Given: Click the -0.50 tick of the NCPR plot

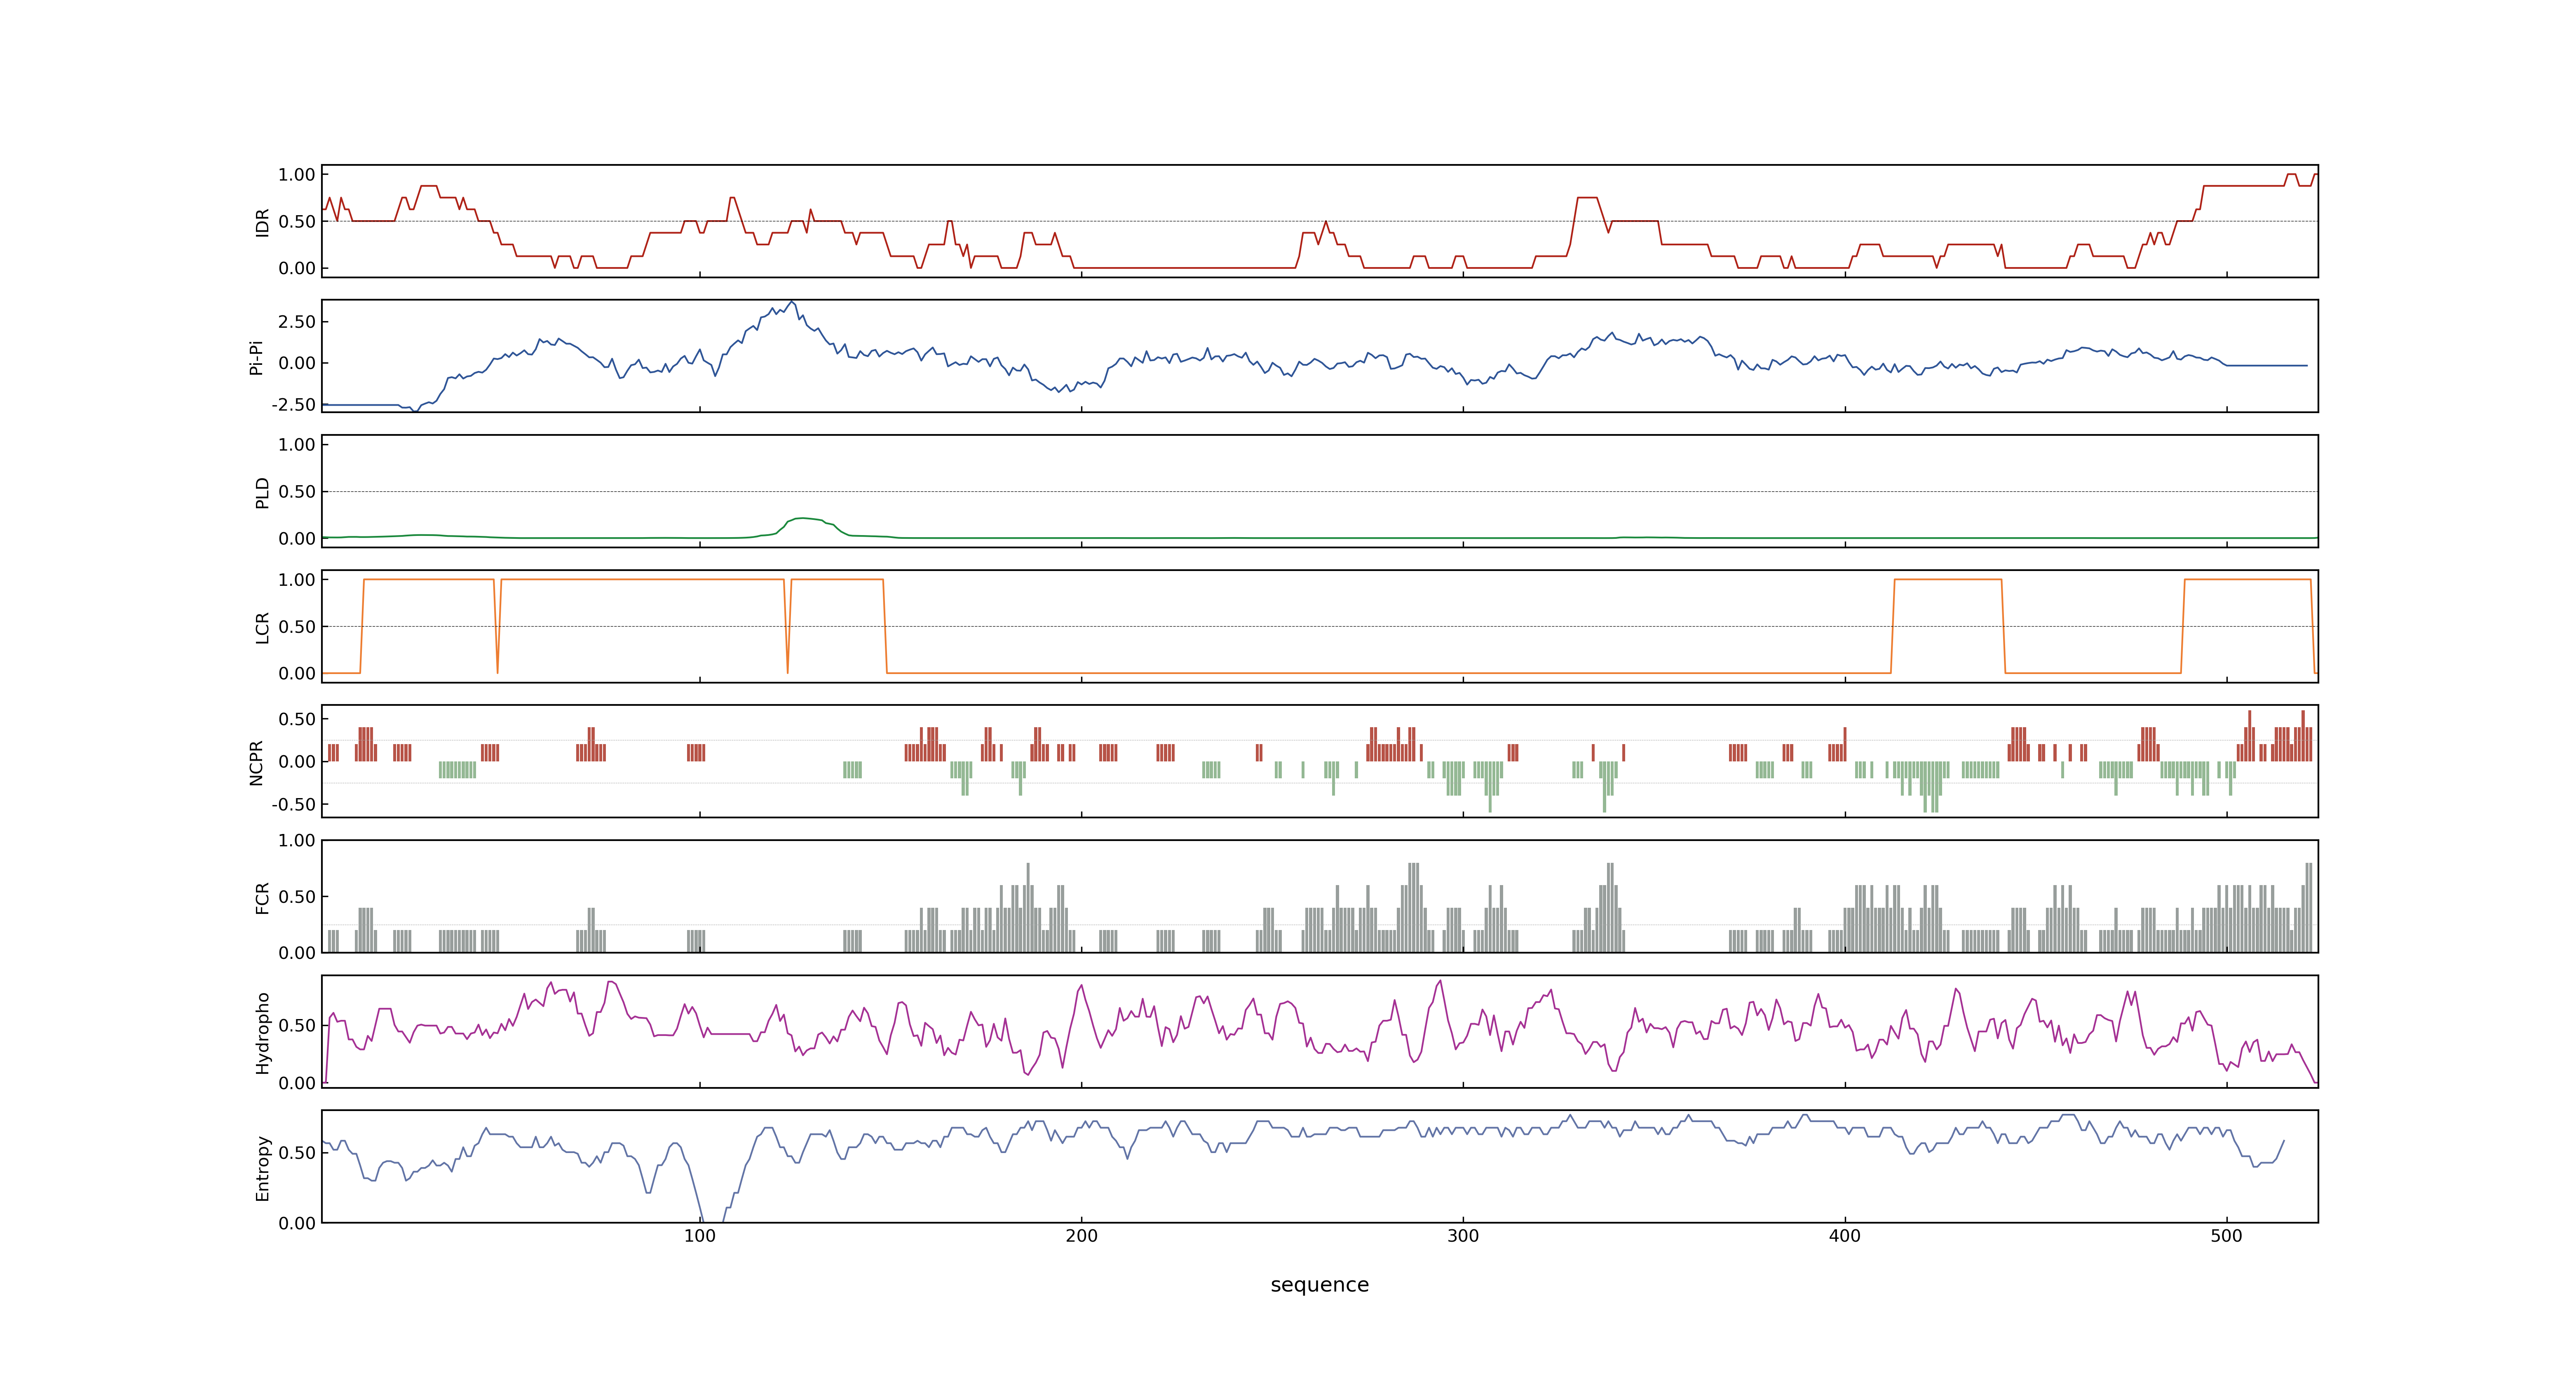Looking at the screenshot, I should (293, 805).
